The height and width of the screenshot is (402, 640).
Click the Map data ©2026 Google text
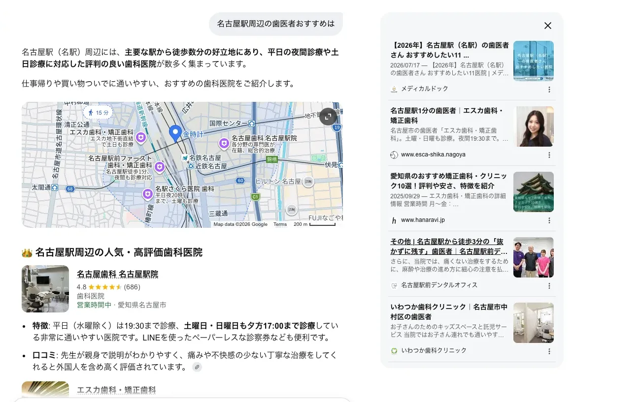pos(240,224)
